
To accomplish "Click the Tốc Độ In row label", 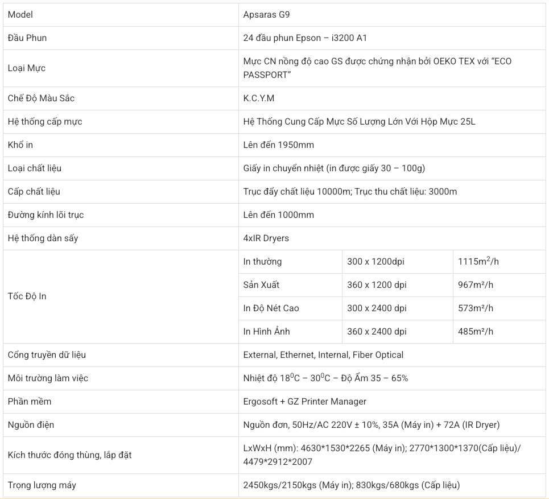I will 27,296.
